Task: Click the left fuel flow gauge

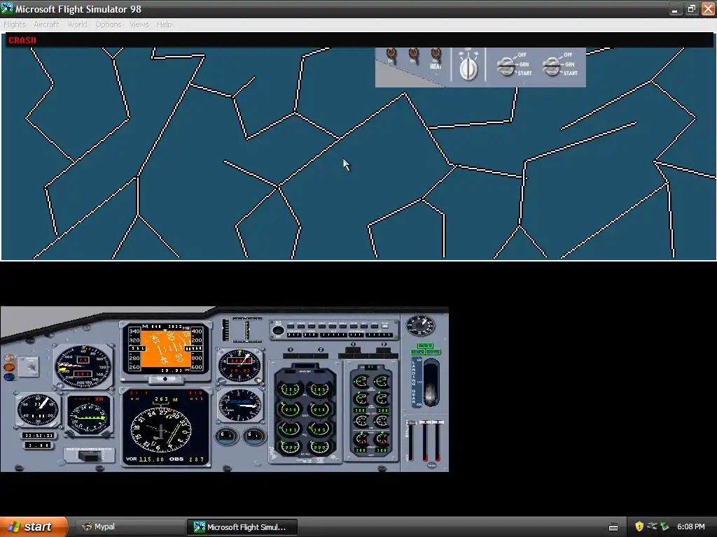Action: click(290, 446)
